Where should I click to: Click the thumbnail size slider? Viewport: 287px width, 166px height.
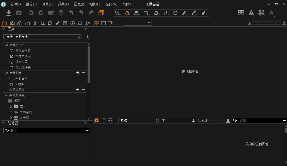pyautogui.click(x=211, y=120)
